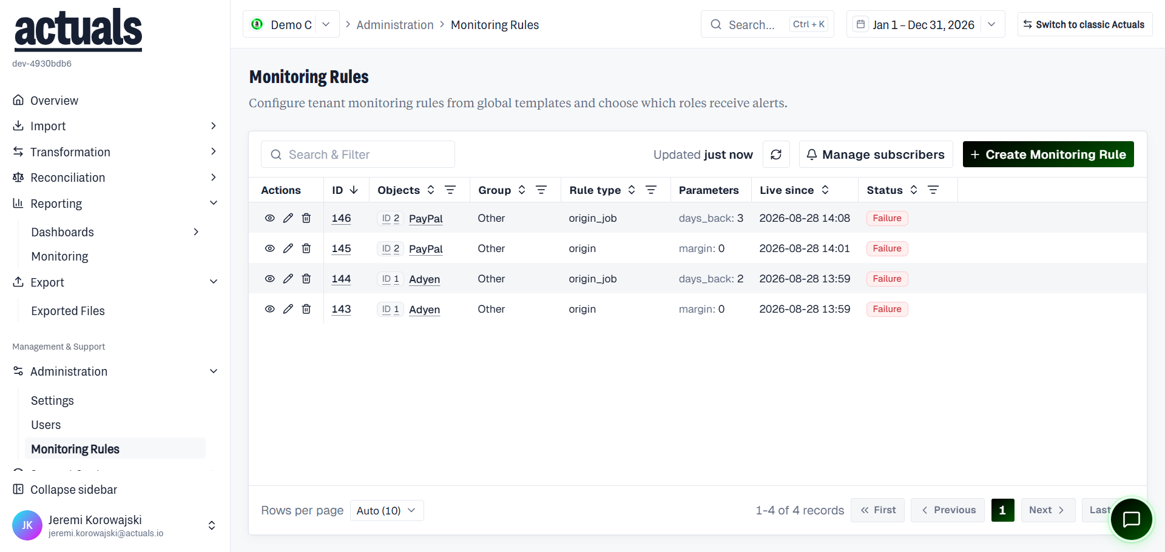
Task: Refresh the monitoring rules table
Action: [776, 155]
